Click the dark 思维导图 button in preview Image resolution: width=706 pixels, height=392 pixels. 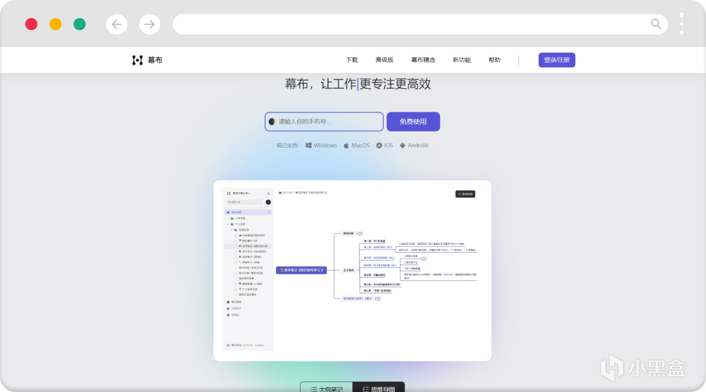point(465,194)
